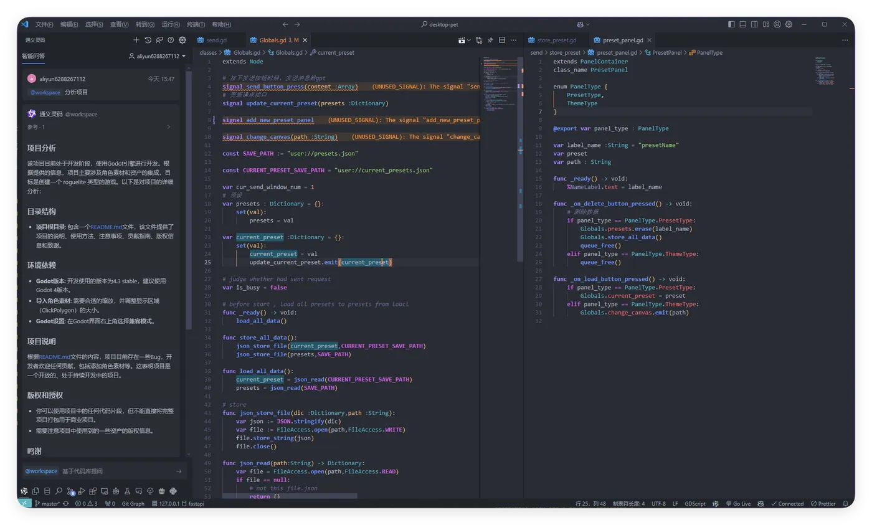
Task: Click errors and warnings count in status bar
Action: [86, 503]
